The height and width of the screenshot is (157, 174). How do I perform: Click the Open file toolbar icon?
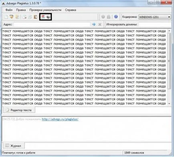click(x=12, y=17)
